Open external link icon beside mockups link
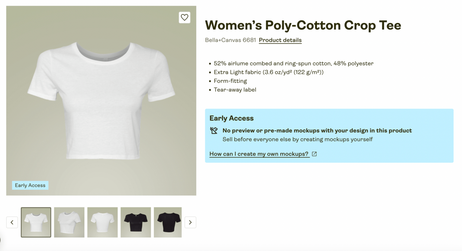The image size is (462, 251). (x=314, y=154)
